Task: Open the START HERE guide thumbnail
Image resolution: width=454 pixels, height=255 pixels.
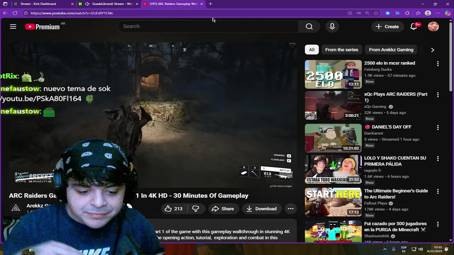Action: (333, 202)
